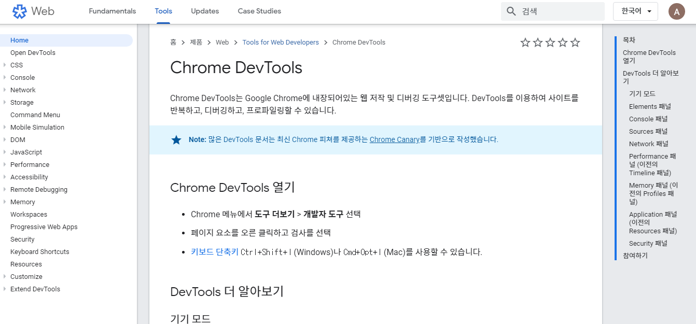Open the 키보드 단축키 link
This screenshot has width=696, height=324.
tap(214, 252)
